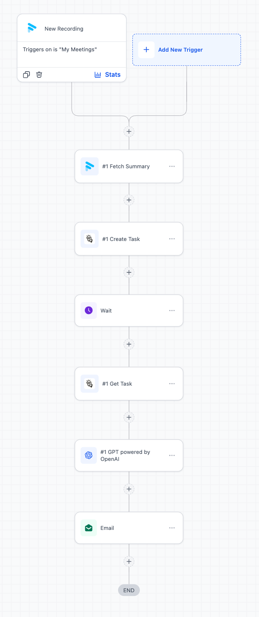The image size is (259, 617).
Task: Open options for GPT powered by OpenAI
Action: tap(172, 455)
